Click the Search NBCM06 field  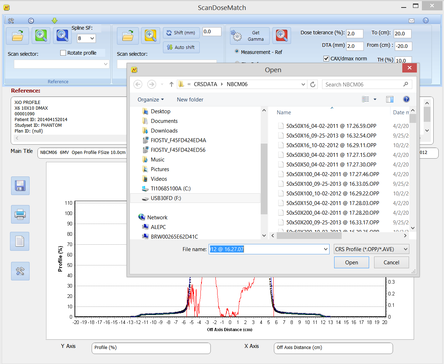(363, 85)
